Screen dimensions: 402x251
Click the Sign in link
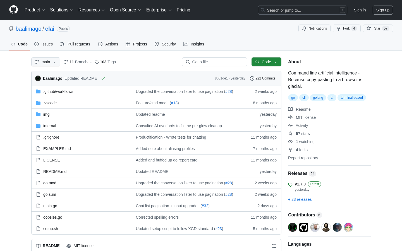click(360, 10)
